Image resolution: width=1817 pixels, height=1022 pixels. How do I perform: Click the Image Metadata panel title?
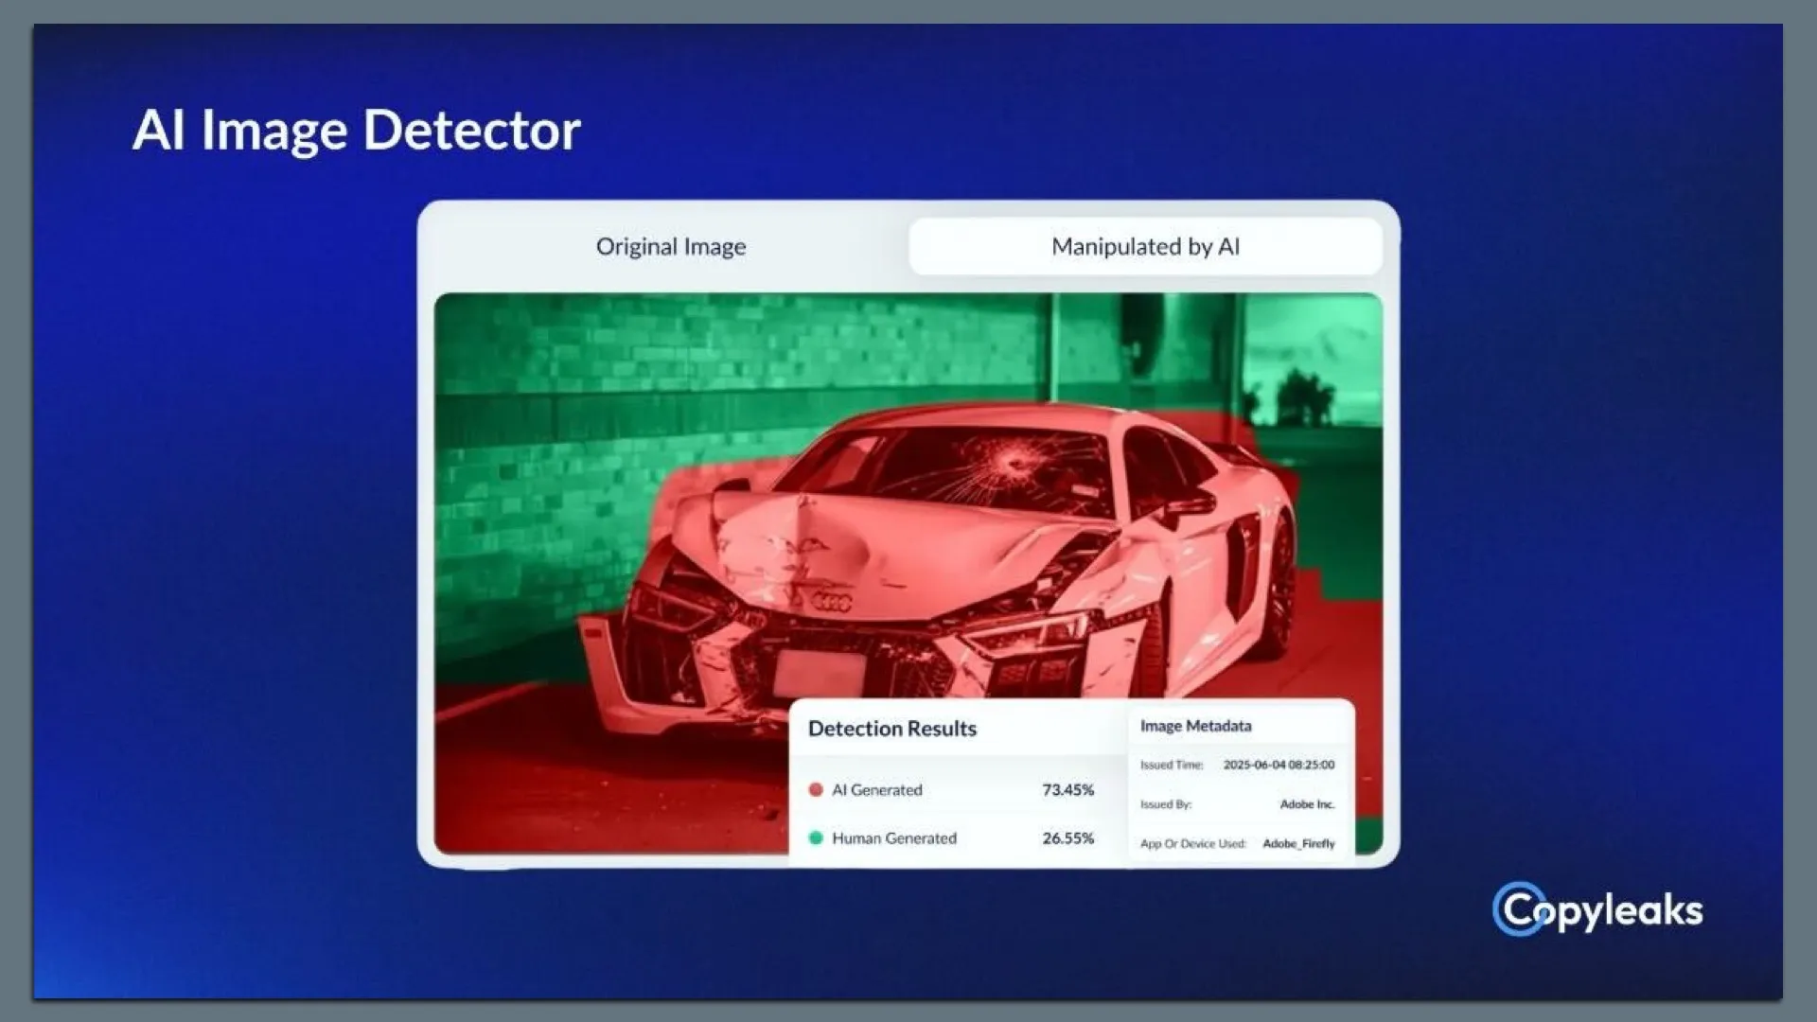click(x=1195, y=726)
